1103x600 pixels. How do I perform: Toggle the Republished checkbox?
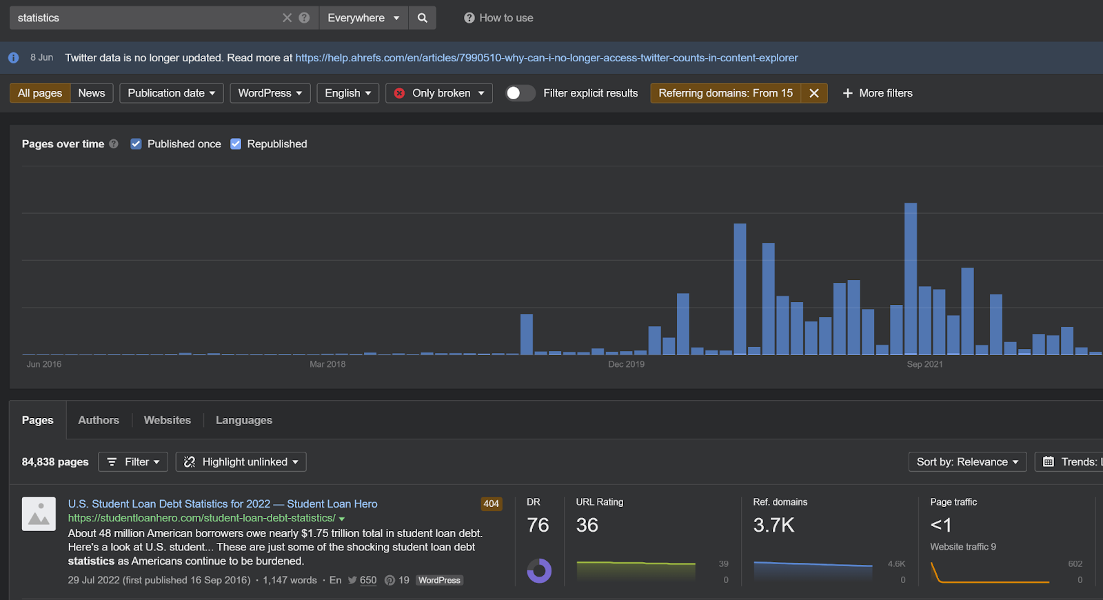point(236,144)
